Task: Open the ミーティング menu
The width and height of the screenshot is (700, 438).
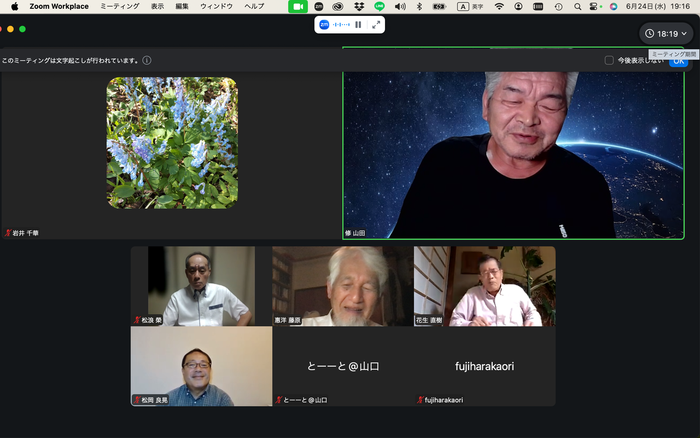Action: (x=120, y=7)
